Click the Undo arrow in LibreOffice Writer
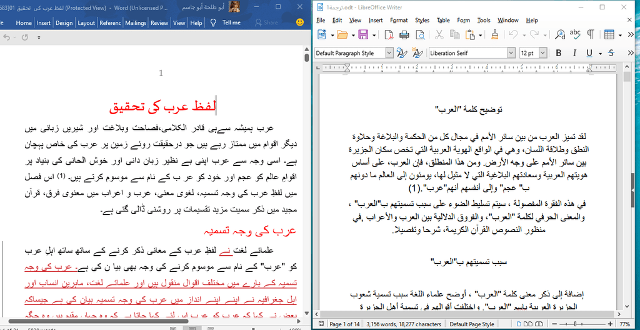Image resolution: width=640 pixels, height=330 pixels. 514,35
